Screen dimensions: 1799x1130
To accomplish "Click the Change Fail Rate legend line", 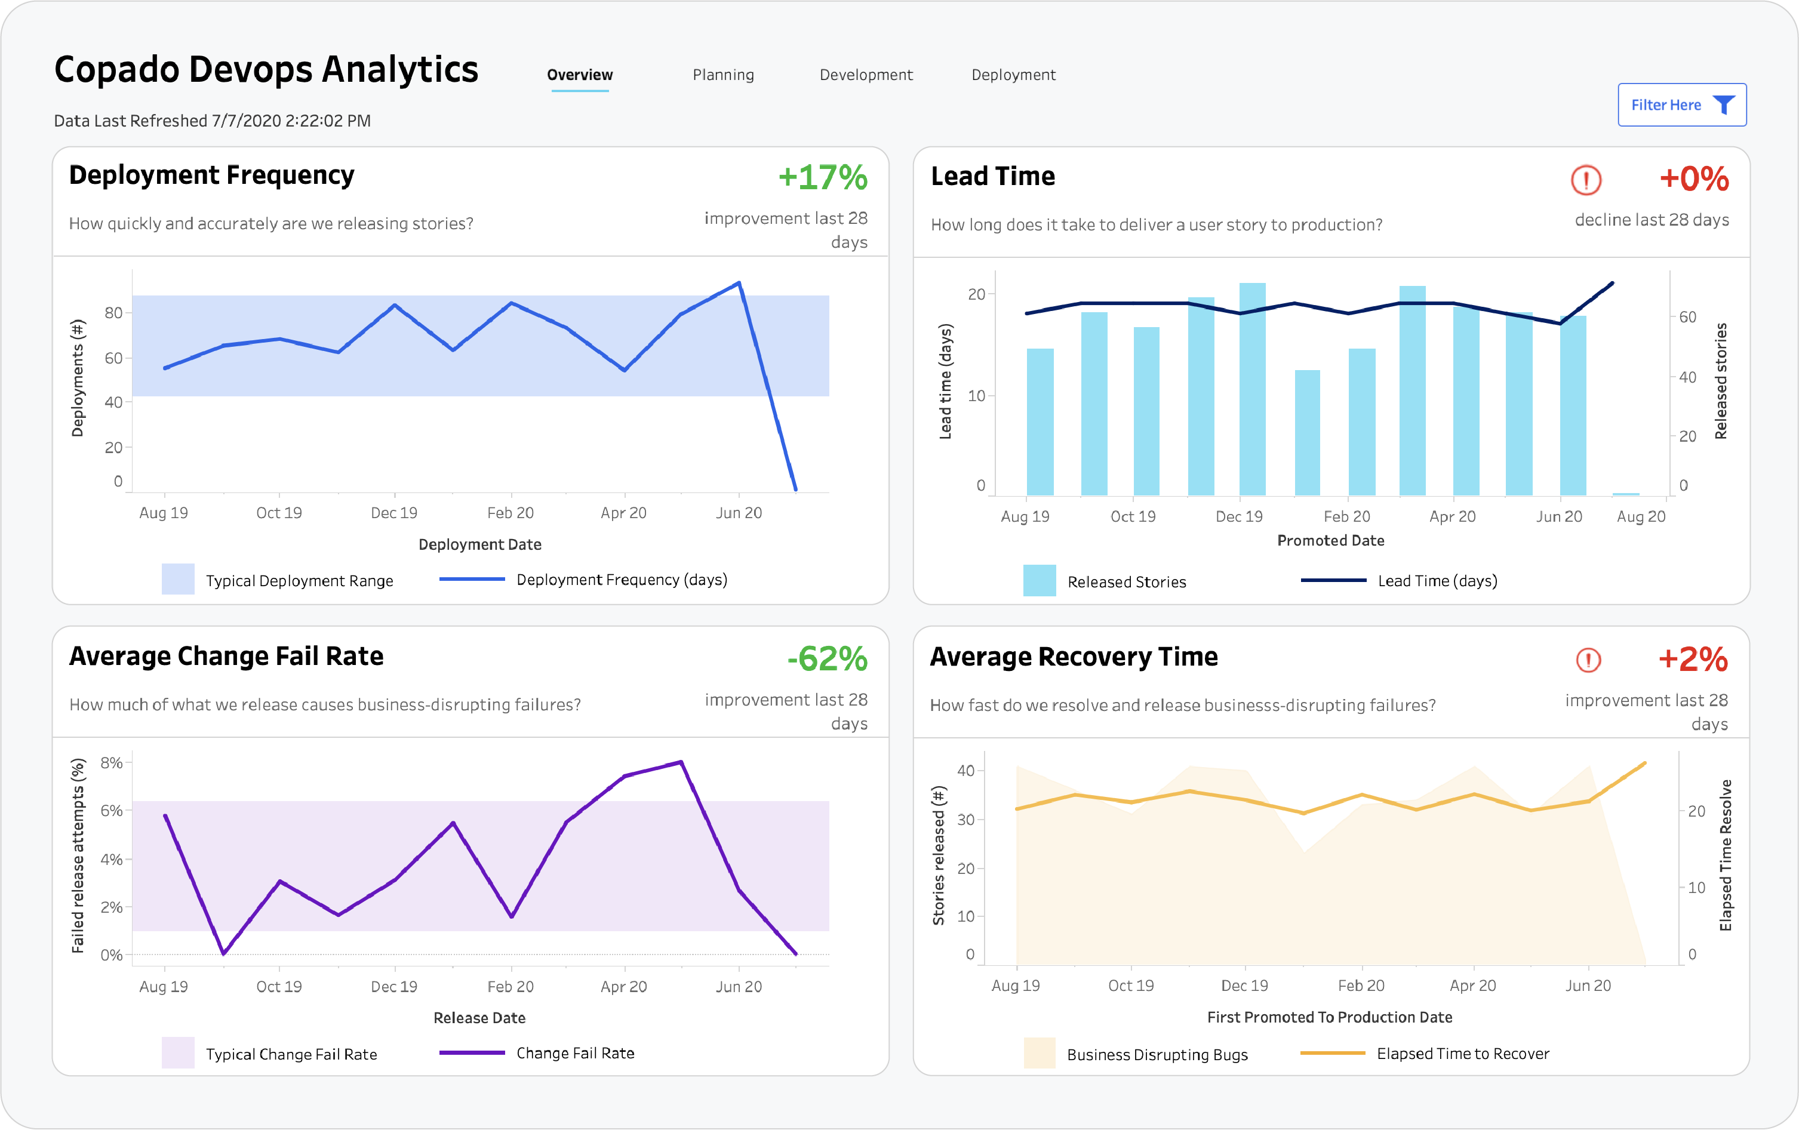I will (x=472, y=1053).
